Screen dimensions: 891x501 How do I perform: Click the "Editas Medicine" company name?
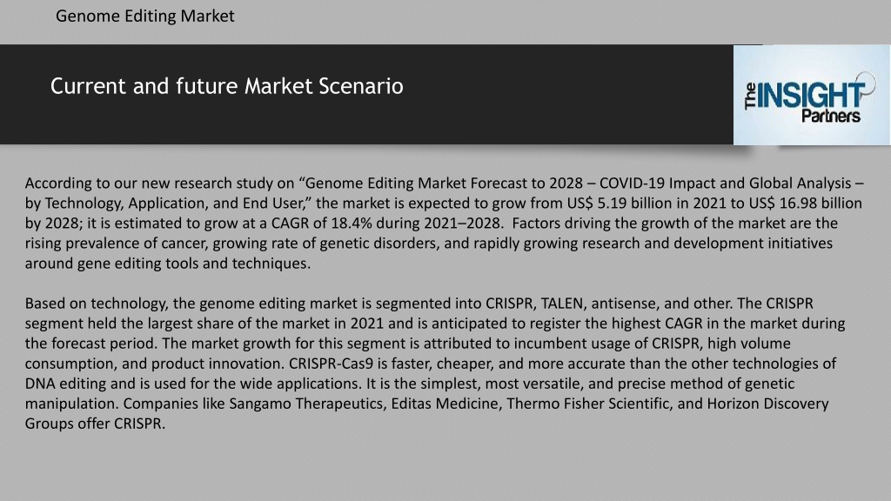point(445,404)
